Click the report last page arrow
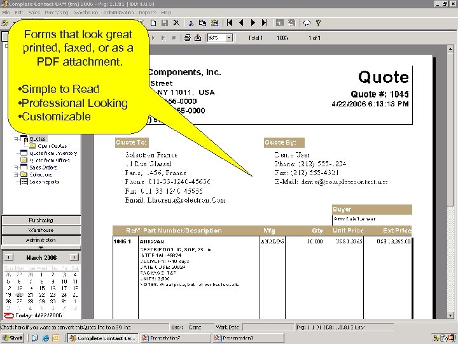This screenshot has height=344, width=458. pyautogui.click(x=163, y=38)
